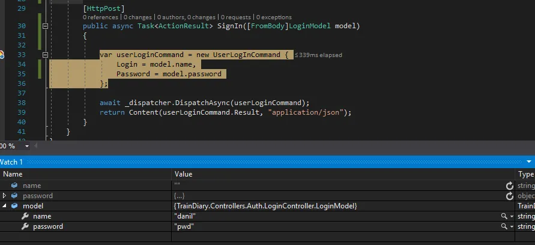Open visualizer dropdown arrow for "danil" row

tap(512, 217)
